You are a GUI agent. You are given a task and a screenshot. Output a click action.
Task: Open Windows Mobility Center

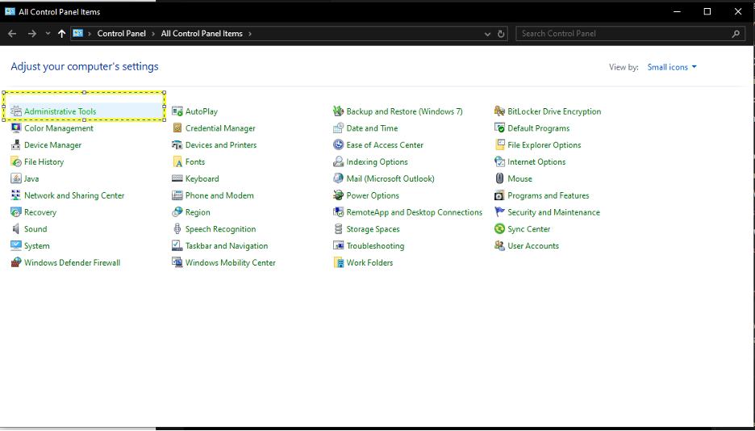click(x=231, y=263)
